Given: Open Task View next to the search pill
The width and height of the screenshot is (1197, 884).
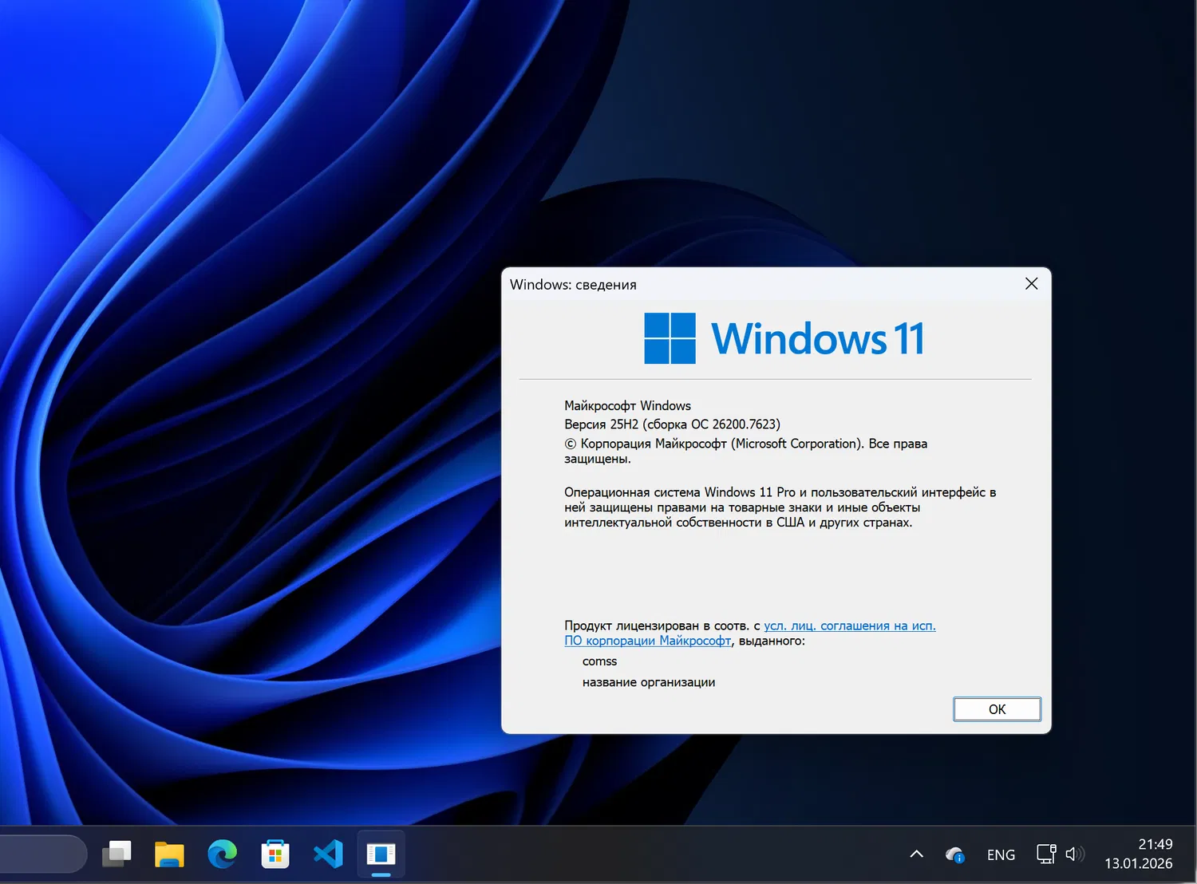Looking at the screenshot, I should tap(117, 854).
